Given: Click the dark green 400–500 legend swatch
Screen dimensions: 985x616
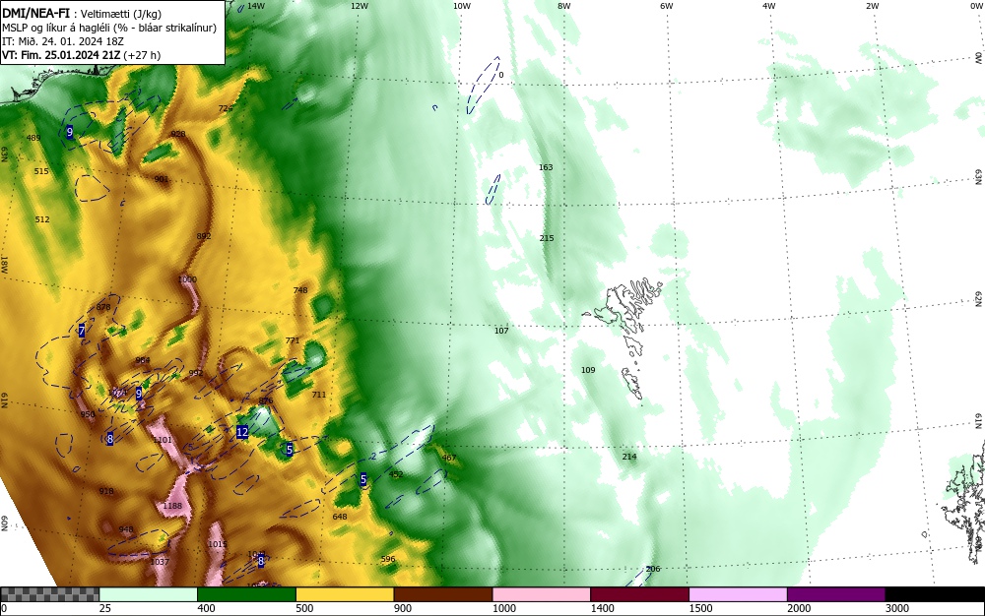Looking at the screenshot, I should coord(246,594).
